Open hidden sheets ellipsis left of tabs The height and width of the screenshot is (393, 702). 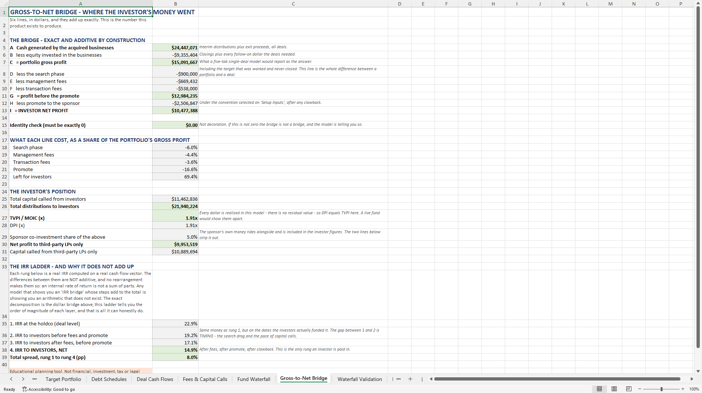(x=34, y=379)
